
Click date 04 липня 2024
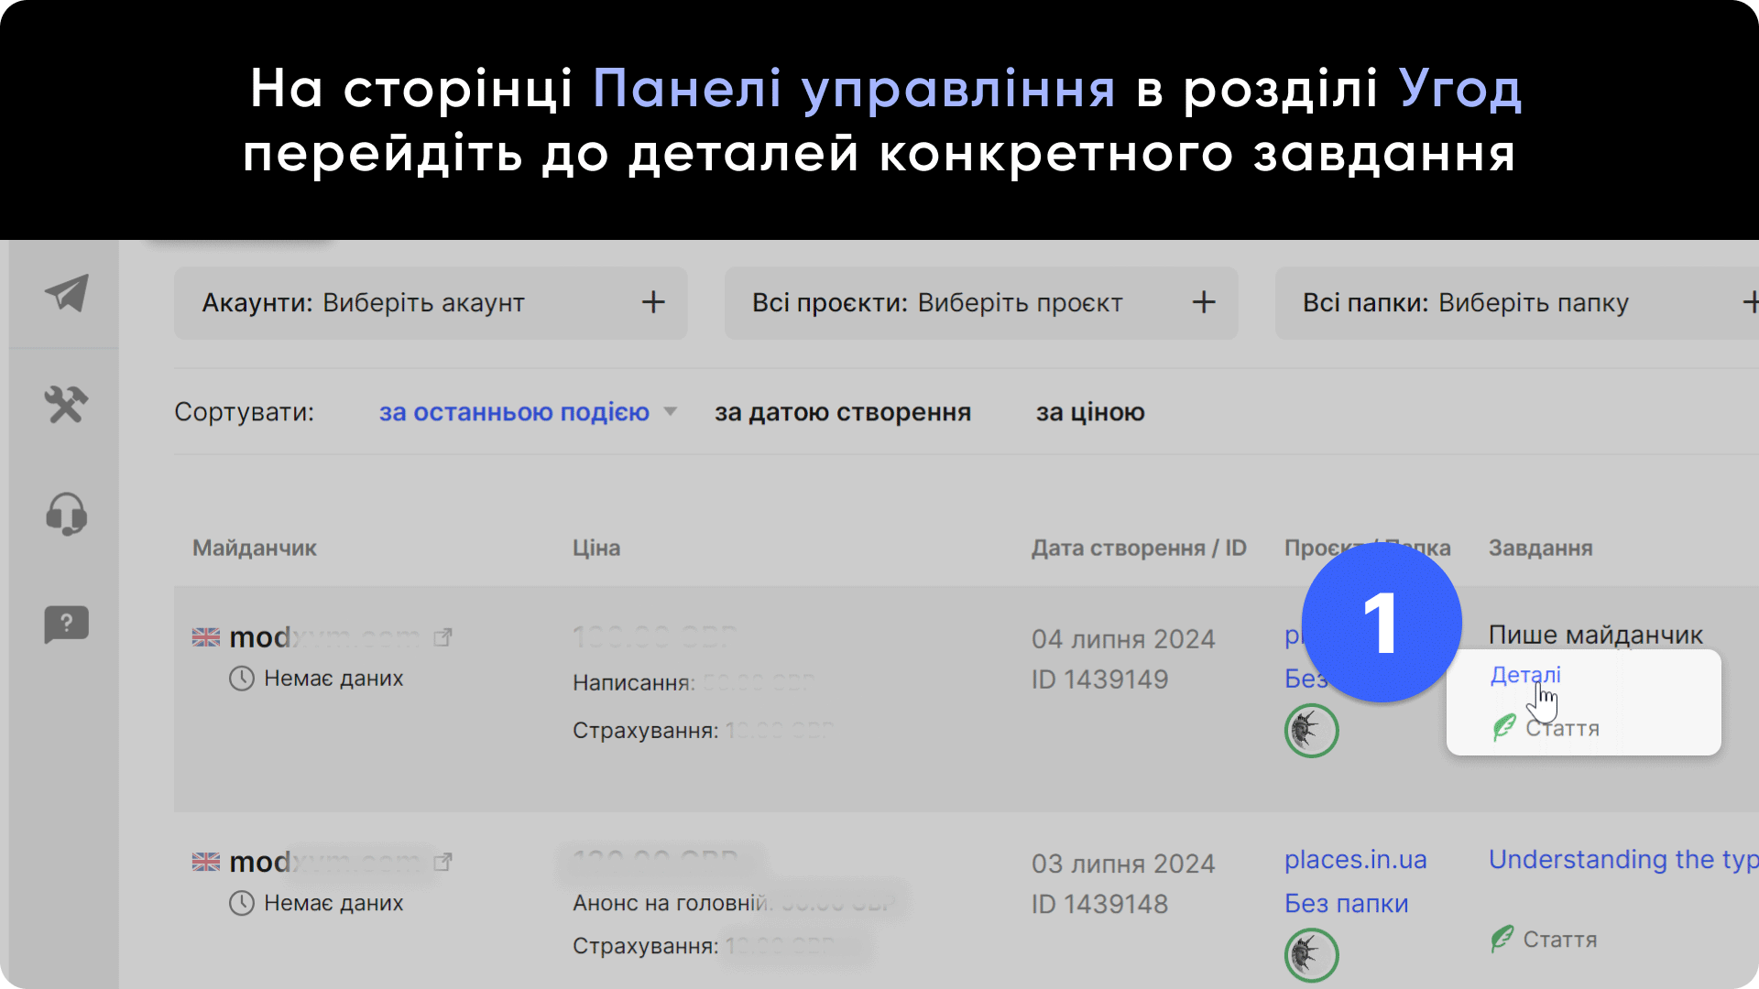[x=1123, y=638]
